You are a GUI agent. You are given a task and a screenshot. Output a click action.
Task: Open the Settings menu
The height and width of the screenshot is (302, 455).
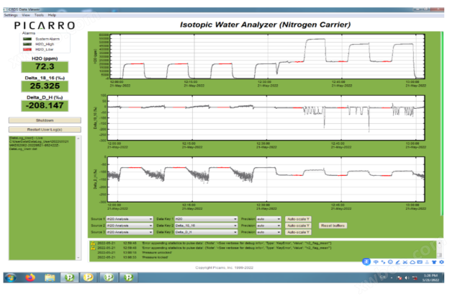(11, 15)
